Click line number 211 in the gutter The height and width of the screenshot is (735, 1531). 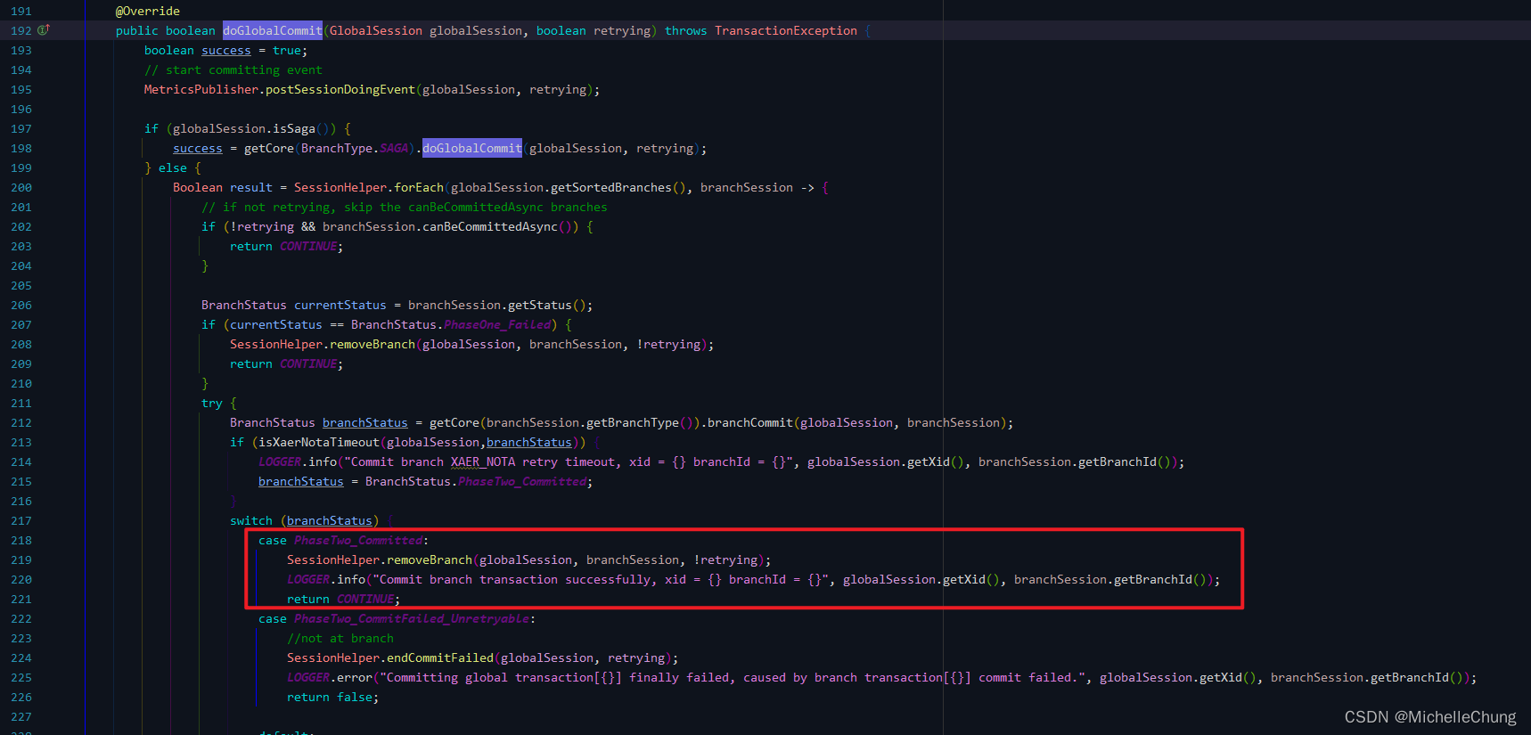click(x=21, y=403)
